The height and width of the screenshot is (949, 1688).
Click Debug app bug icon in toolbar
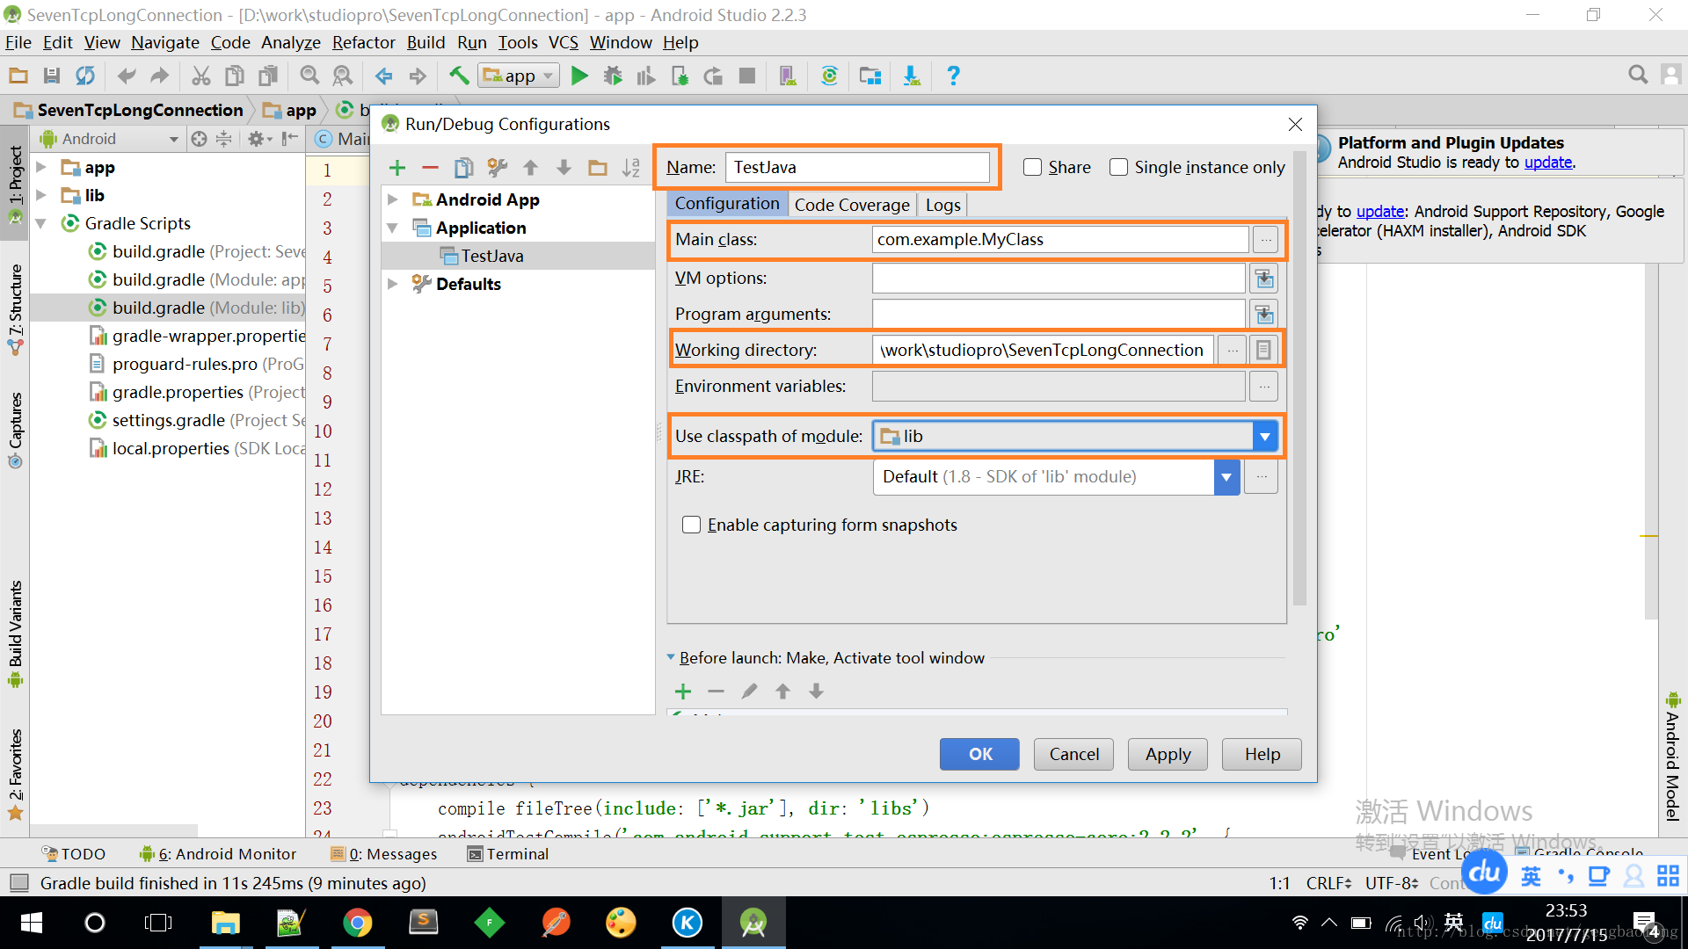[613, 76]
